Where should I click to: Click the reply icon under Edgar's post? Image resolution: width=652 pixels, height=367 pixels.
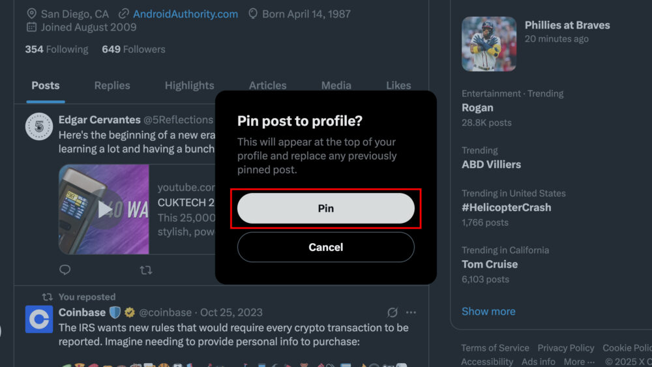tap(65, 269)
